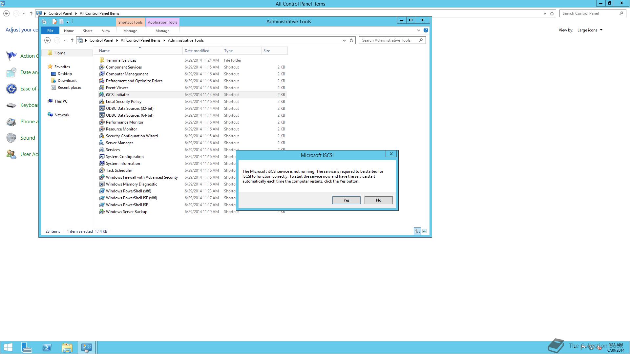Viewport: 630px width, 354px height.
Task: Click the Sound icon in Control Panel
Action: (11, 138)
